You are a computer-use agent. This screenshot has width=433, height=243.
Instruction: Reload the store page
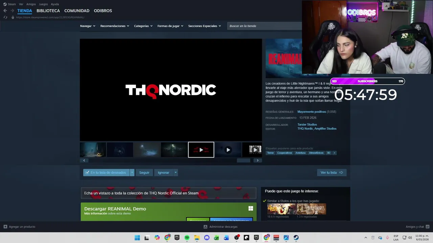5,17
